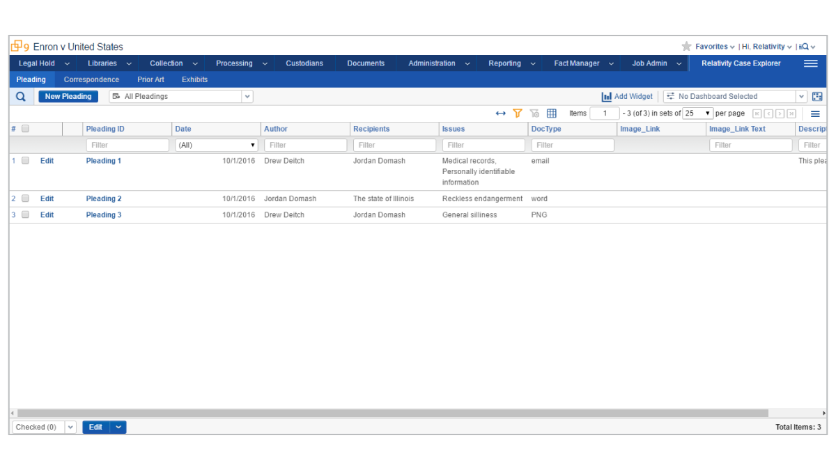836x470 pixels.
Task: Select the orange filter funnel icon
Action: tap(517, 113)
